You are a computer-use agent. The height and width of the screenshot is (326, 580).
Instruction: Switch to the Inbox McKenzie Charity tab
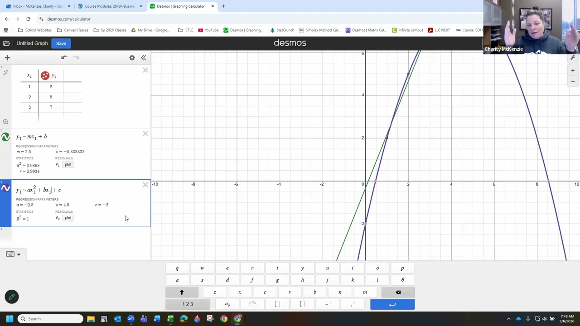click(39, 6)
